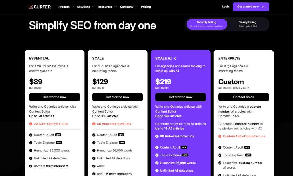Click the Contact Sales button
This screenshot has height=176, width=293.
tap(243, 97)
